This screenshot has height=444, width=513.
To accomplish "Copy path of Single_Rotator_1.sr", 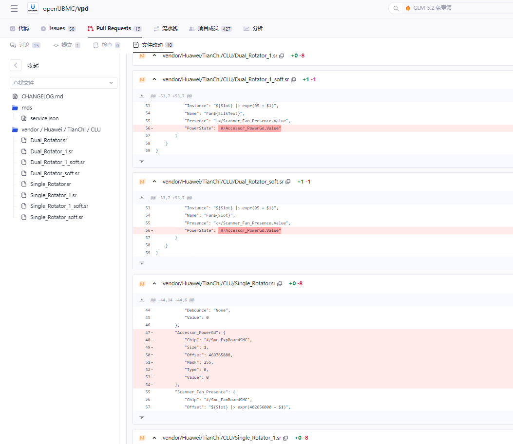I will tap(285, 438).
